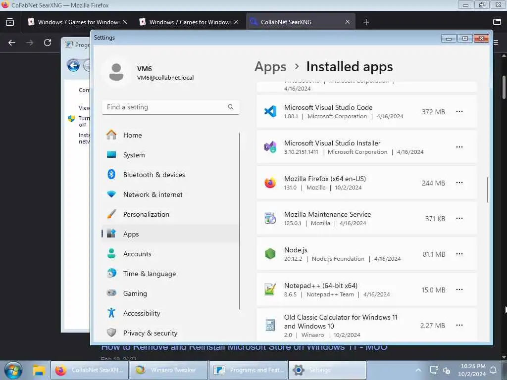Click the installed apps list scrollbar thumb
Screen dimensions: 507x380
[488, 190]
